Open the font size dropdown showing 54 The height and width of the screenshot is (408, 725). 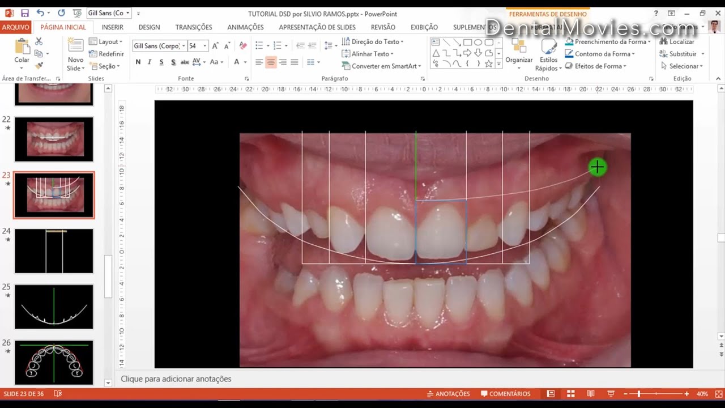click(205, 46)
